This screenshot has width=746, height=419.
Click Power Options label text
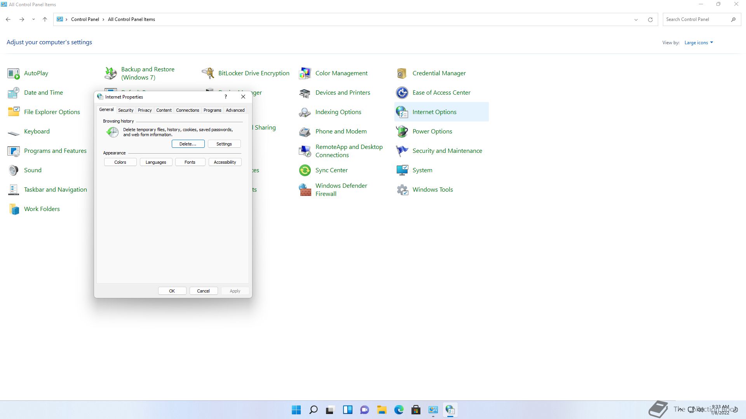[432, 132]
